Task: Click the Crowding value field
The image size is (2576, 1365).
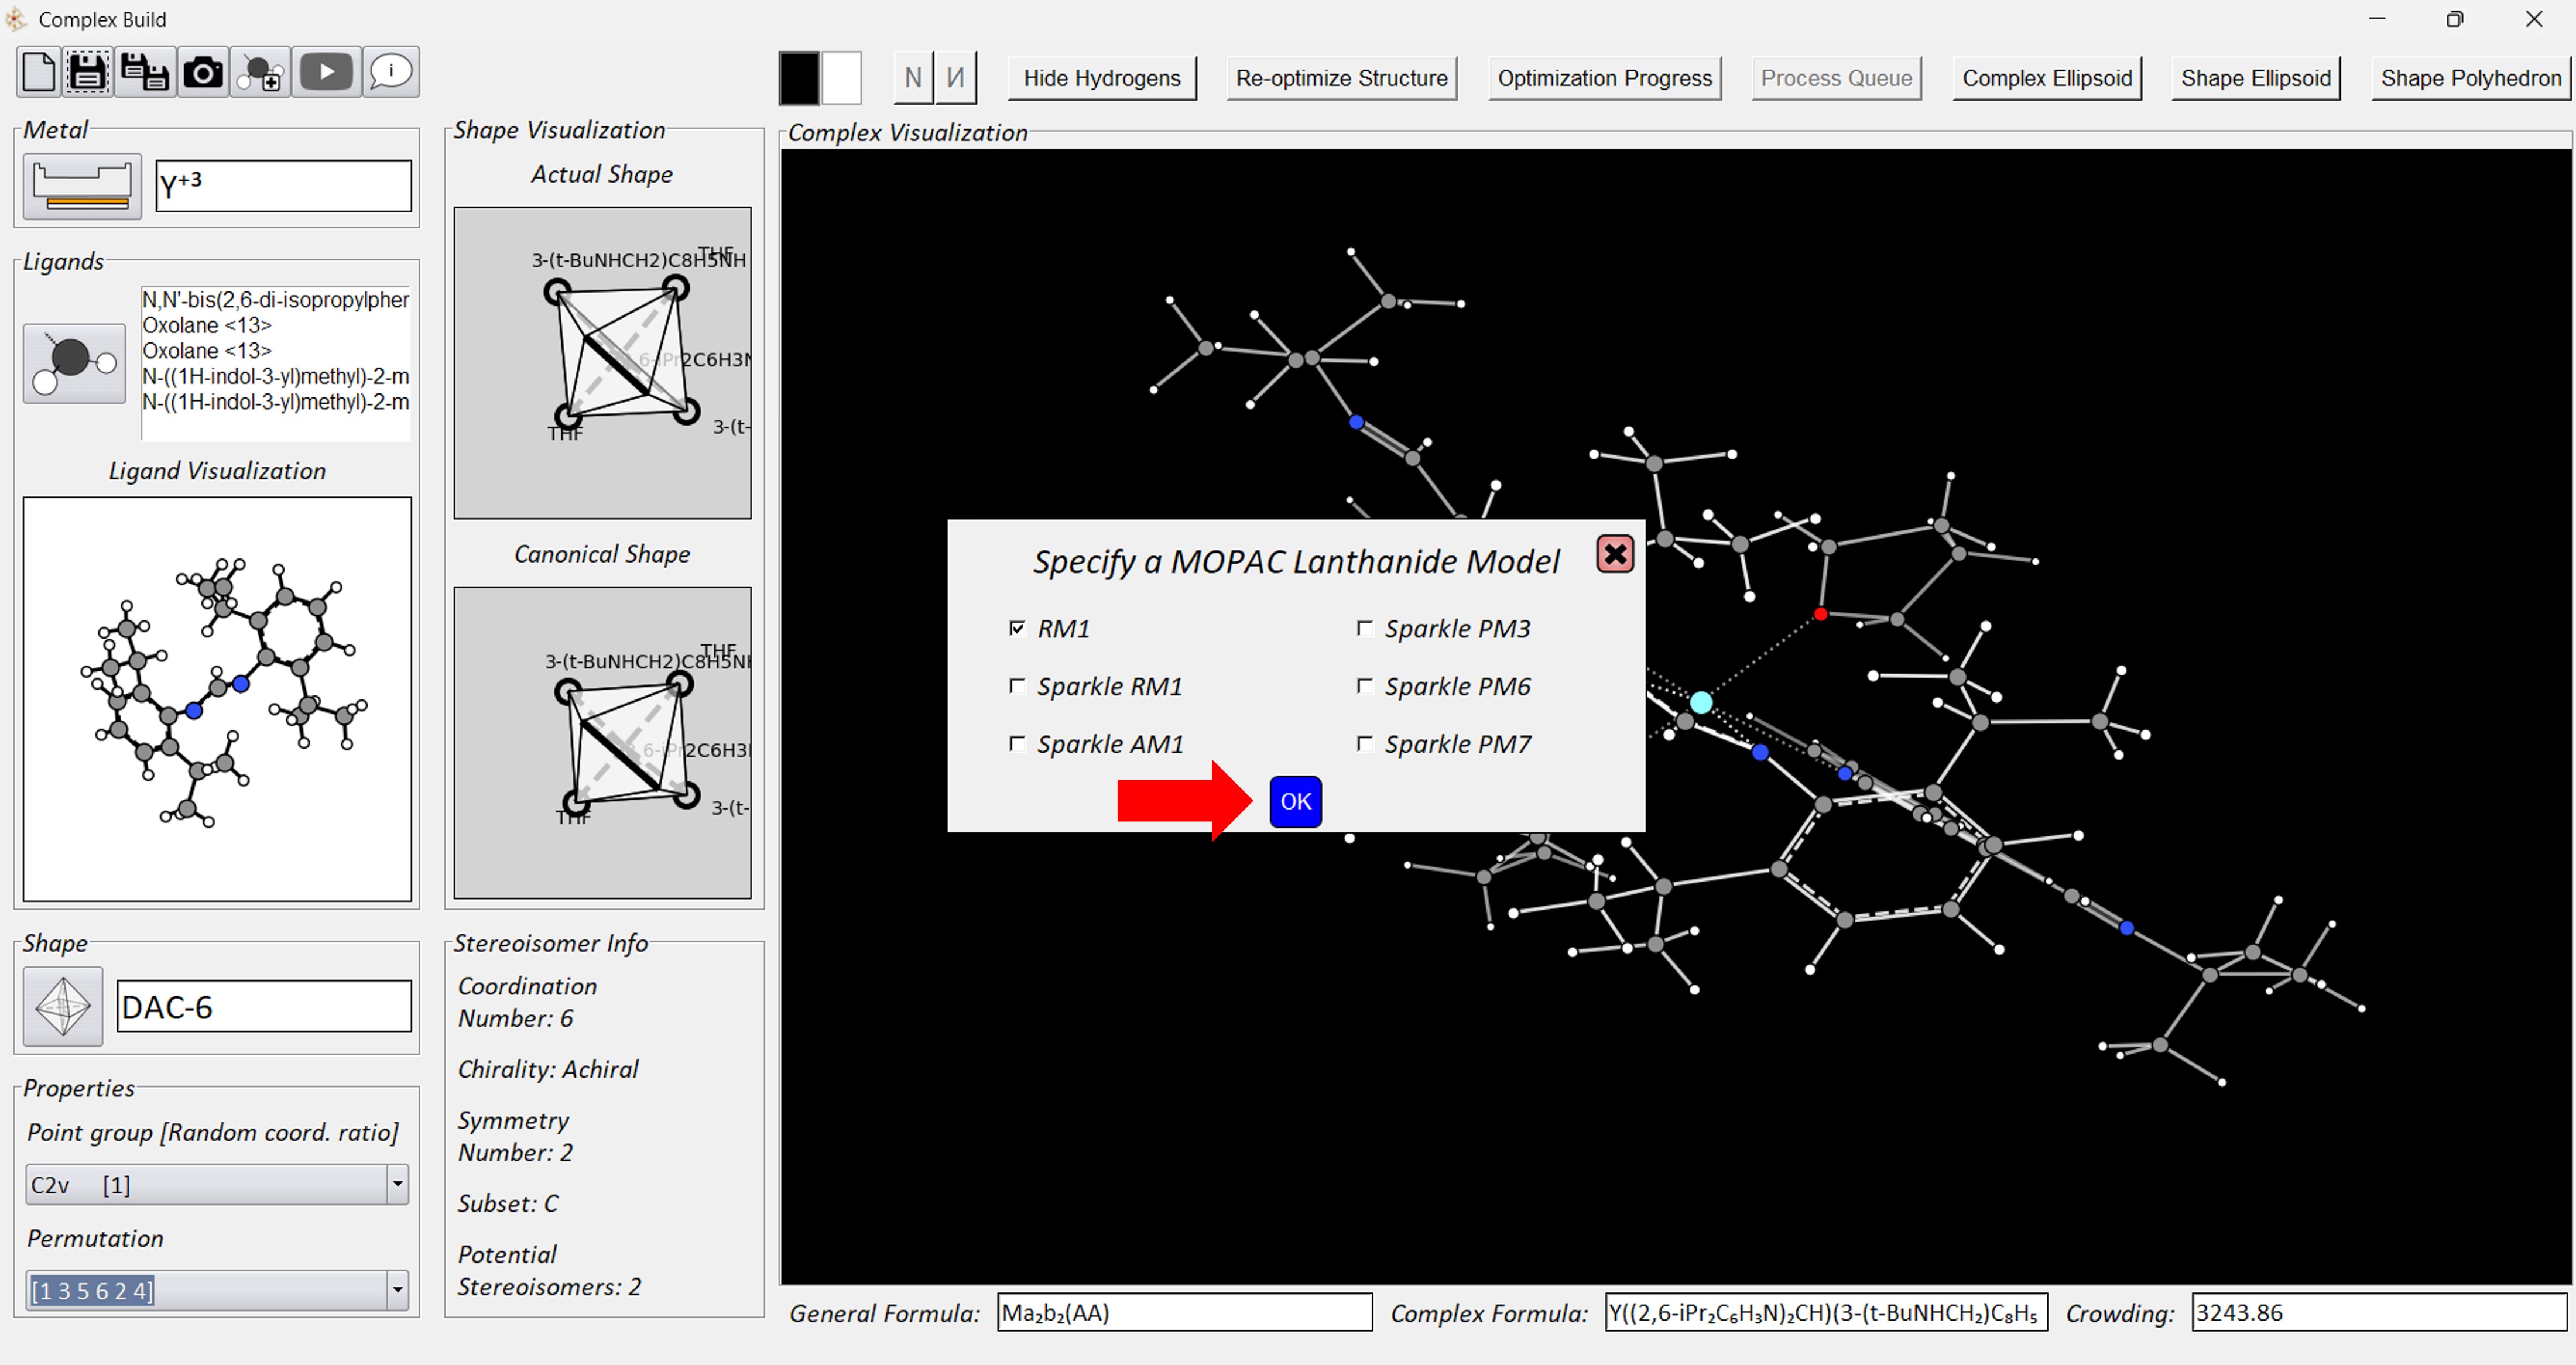Action: coord(2378,1313)
